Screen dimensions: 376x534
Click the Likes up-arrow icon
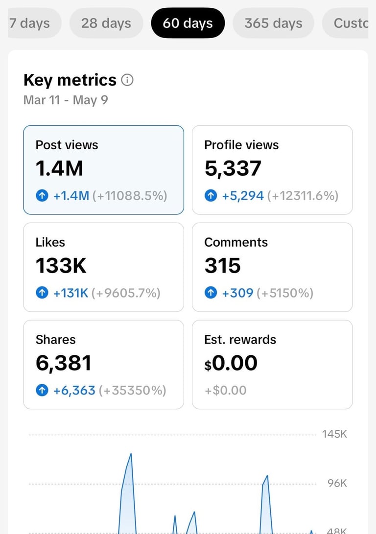pyautogui.click(x=42, y=293)
